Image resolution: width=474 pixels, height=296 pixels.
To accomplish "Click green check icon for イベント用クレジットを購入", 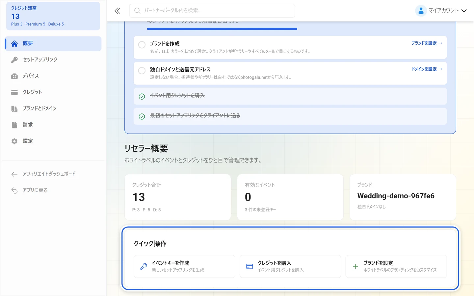I will pyautogui.click(x=142, y=96).
